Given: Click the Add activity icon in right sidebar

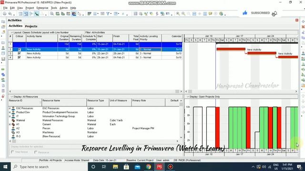Looking at the screenshot, I should pos(303,21).
